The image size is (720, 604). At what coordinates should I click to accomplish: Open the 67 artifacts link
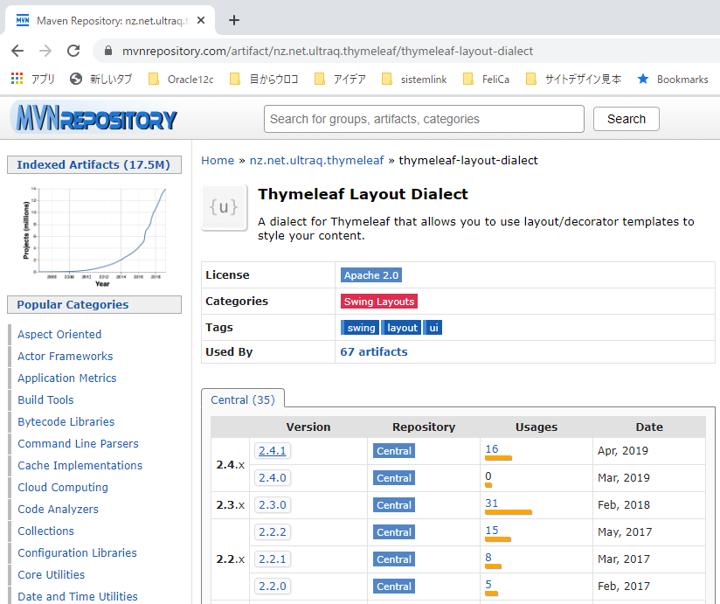click(x=374, y=352)
